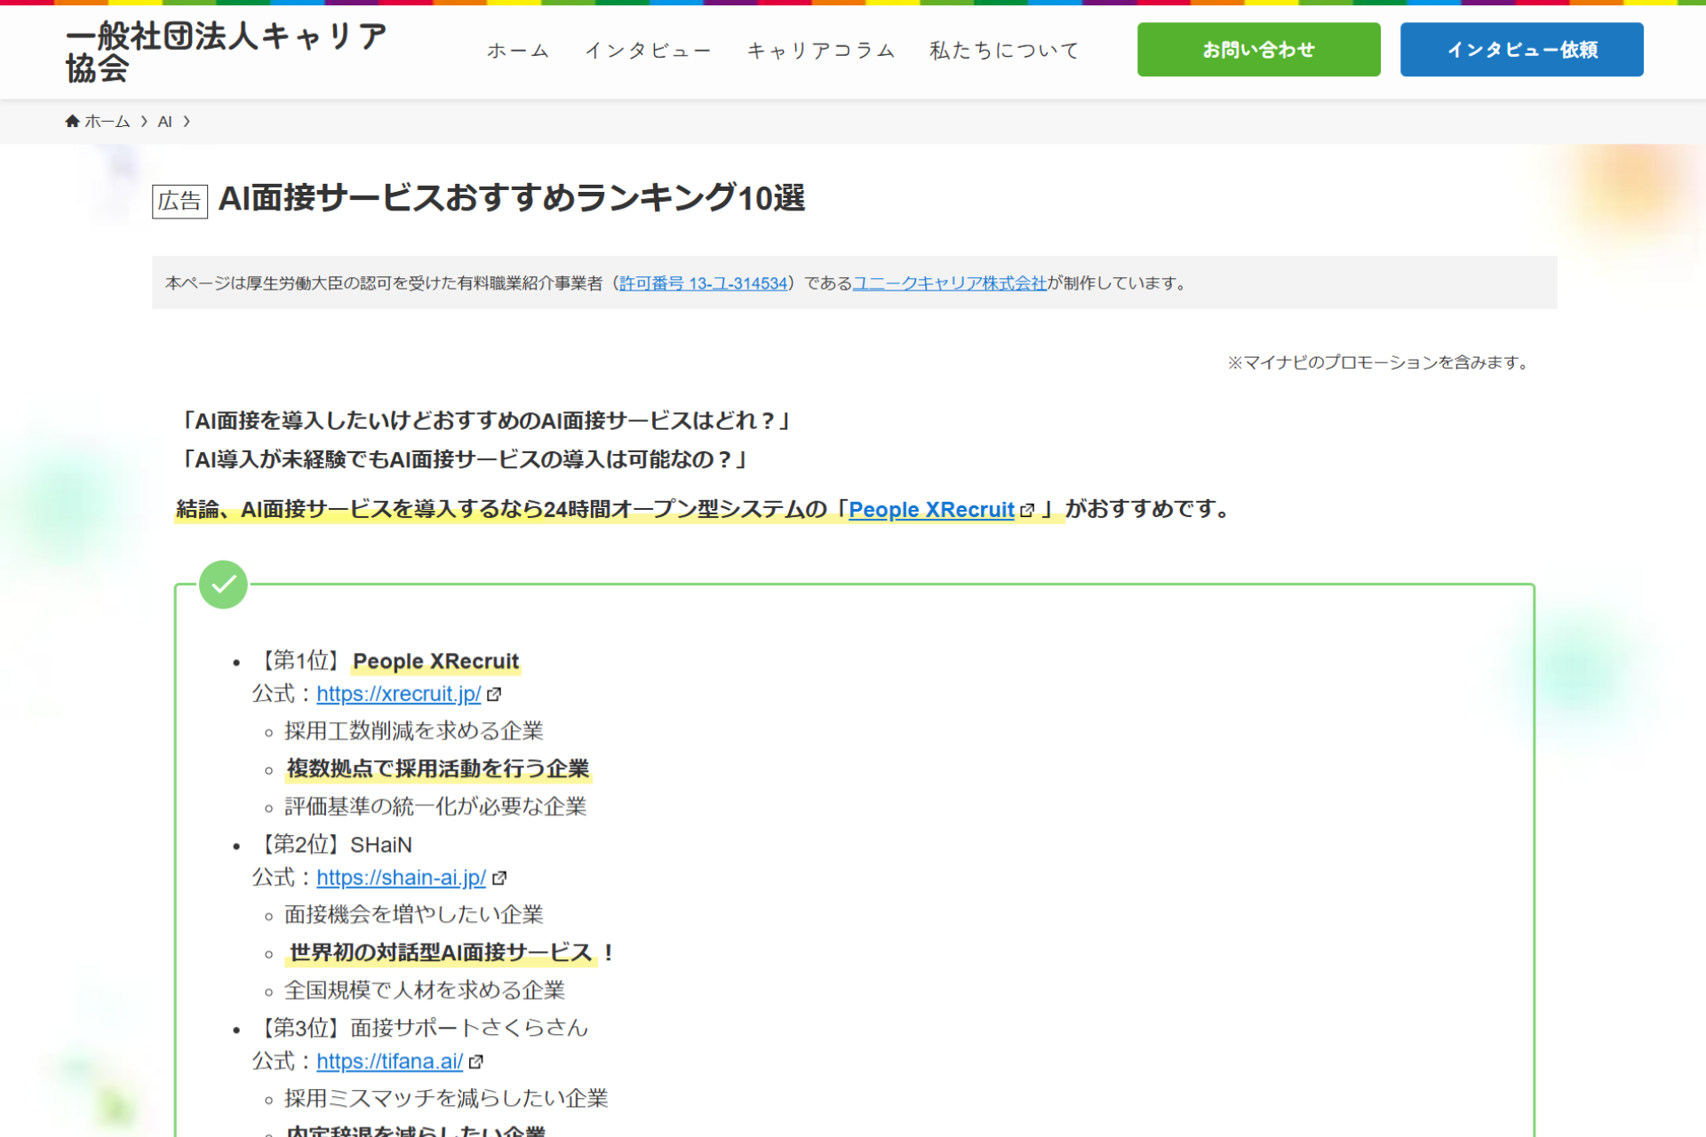
Task: Click 【第2位】SHaiN entry
Action: (x=332, y=845)
